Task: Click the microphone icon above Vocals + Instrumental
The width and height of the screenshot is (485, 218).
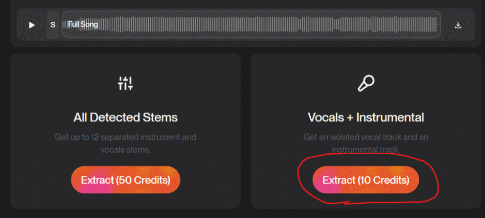Action: [366, 83]
